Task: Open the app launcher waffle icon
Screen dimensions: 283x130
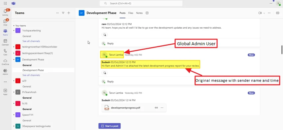Action: tap(5, 3)
